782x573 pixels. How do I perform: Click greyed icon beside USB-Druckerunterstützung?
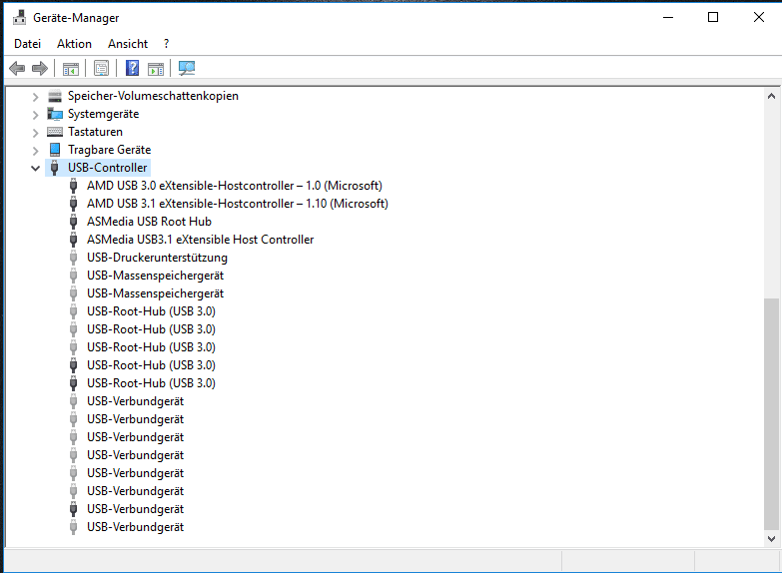73,258
